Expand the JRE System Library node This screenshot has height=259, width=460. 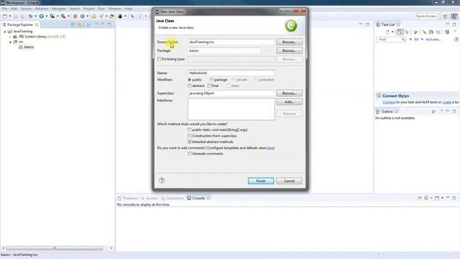pyautogui.click(x=10, y=37)
